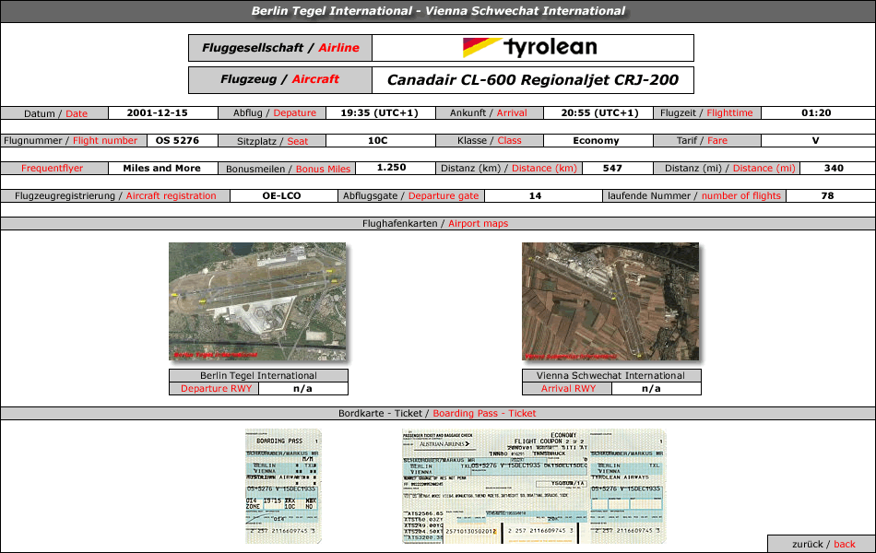Click the Flugzeug / Aircraft label
876x553 pixels.
point(280,80)
